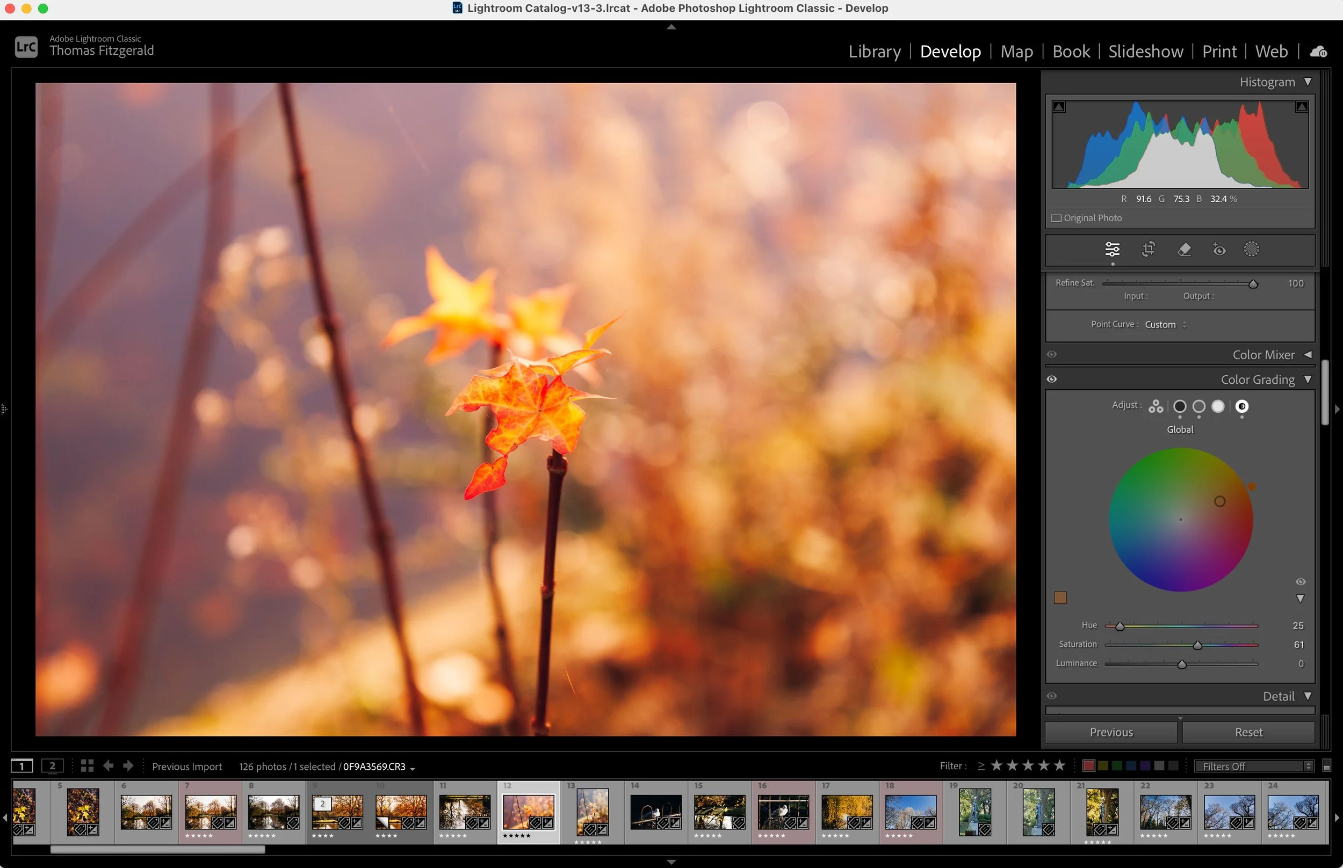Screen dimensions: 1343x868
Task: Expand the Color Mixer panel
Action: (1308, 354)
